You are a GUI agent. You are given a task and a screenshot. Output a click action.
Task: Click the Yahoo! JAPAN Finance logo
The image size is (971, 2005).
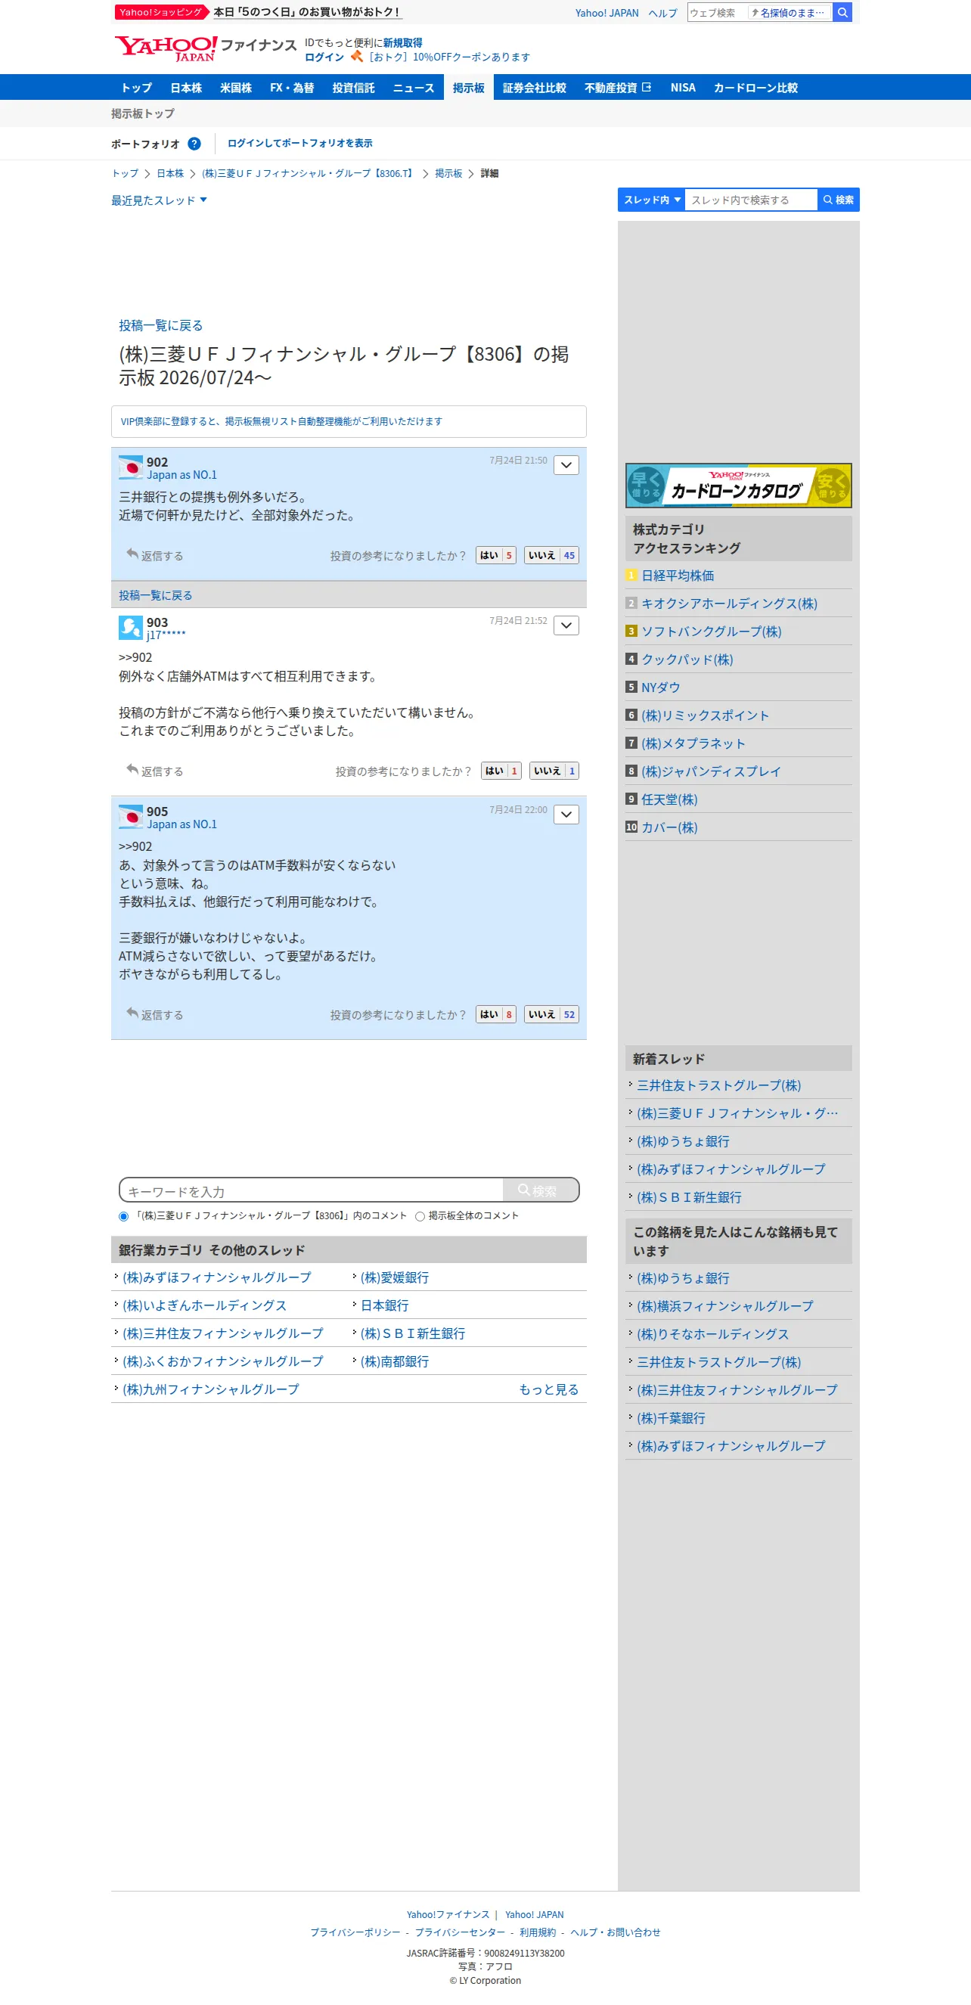(x=206, y=48)
